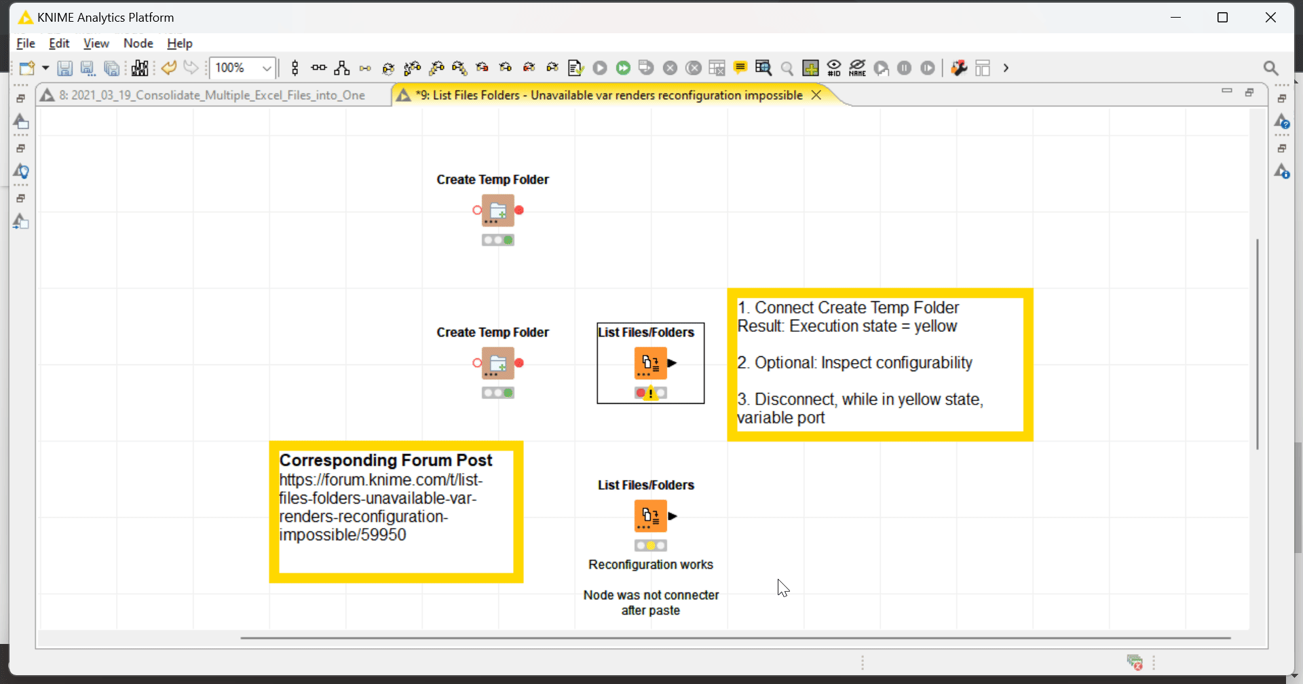1303x684 pixels.
Task: Open the Help menu
Action: click(x=180, y=43)
